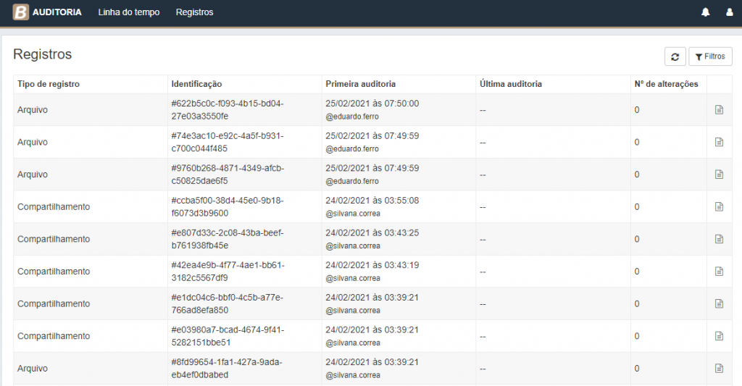The height and width of the screenshot is (386, 742).
Task: Open the Registros menu item
Action: coord(194,12)
